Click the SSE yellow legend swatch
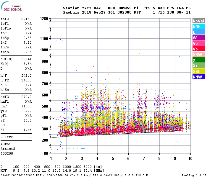The width and height of the screenshot is (207, 177). click(199, 71)
